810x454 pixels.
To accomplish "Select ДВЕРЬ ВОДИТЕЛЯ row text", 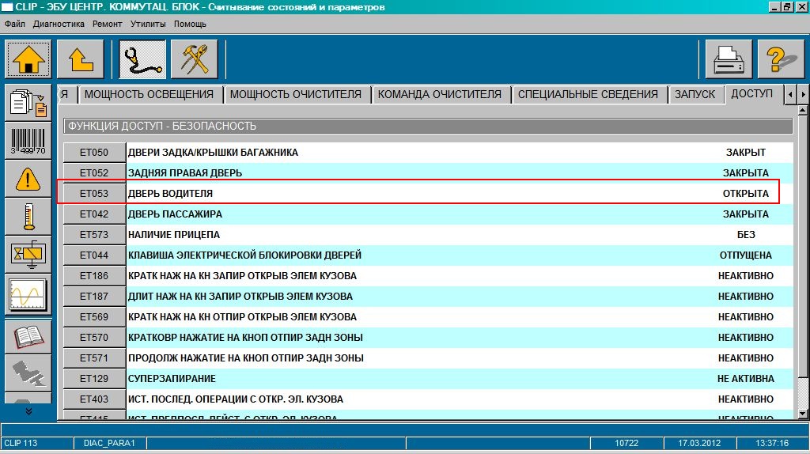I will (171, 194).
